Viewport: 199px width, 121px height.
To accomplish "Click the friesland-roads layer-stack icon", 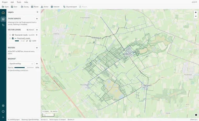I will (13, 35).
